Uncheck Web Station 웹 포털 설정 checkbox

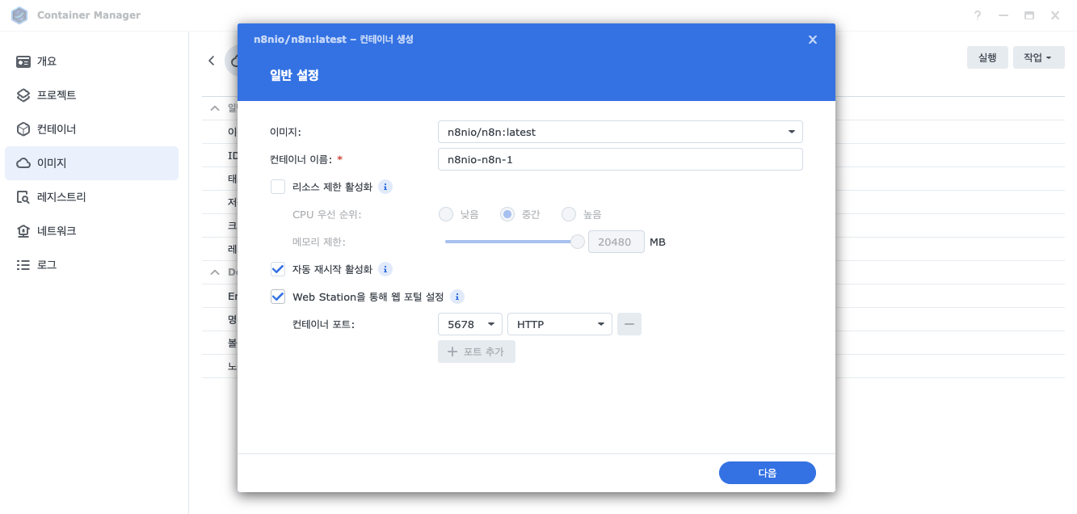pyautogui.click(x=278, y=297)
